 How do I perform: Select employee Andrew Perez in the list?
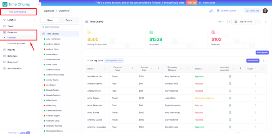click(x=52, y=49)
